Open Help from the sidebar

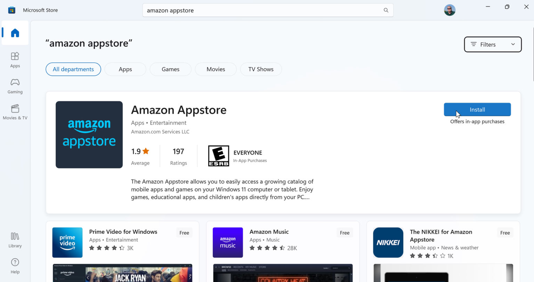(15, 266)
